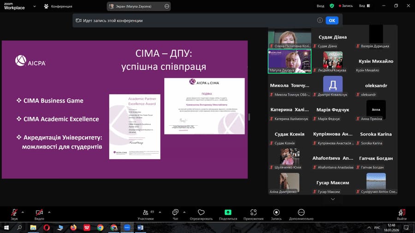Click Шуляченко Юлія's video tile
This screenshot has height=233, width=415.
[x=290, y=158]
